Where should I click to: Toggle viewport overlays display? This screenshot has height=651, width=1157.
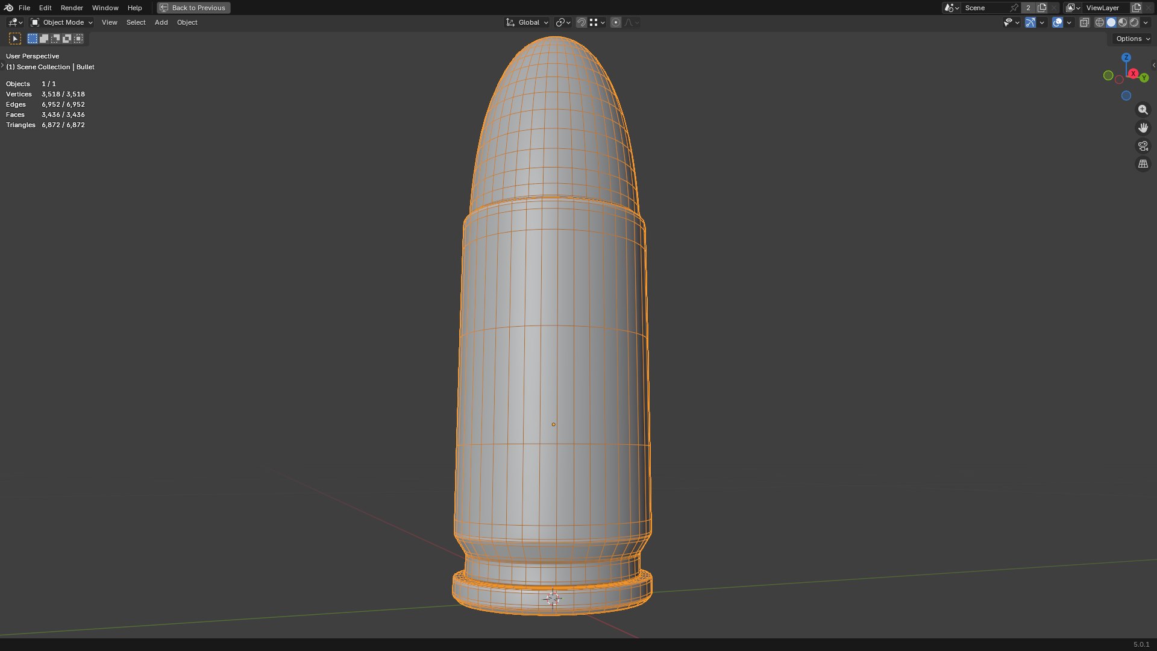point(1058,22)
